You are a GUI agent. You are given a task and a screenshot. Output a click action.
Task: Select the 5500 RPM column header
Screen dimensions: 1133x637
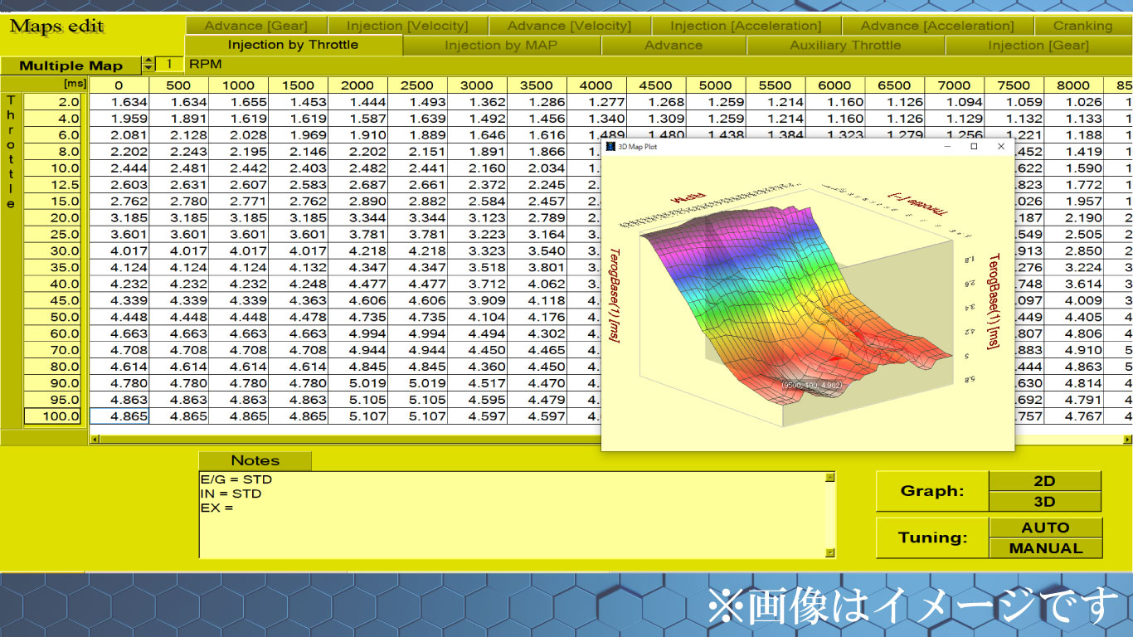click(776, 85)
